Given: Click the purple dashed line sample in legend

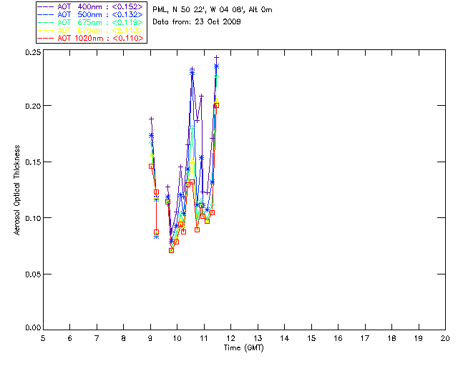Looking at the screenshot, I should (46, 6).
